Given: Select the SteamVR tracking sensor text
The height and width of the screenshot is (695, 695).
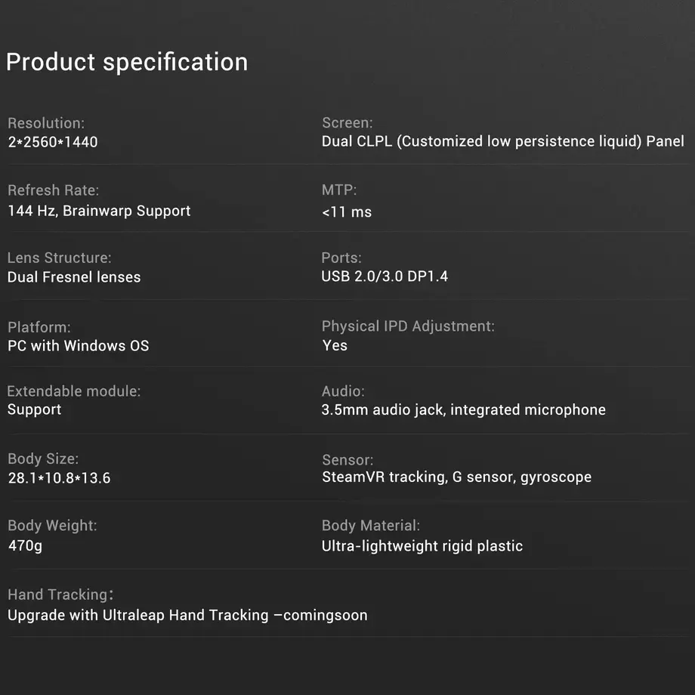Looking at the screenshot, I should pyautogui.click(x=456, y=477).
